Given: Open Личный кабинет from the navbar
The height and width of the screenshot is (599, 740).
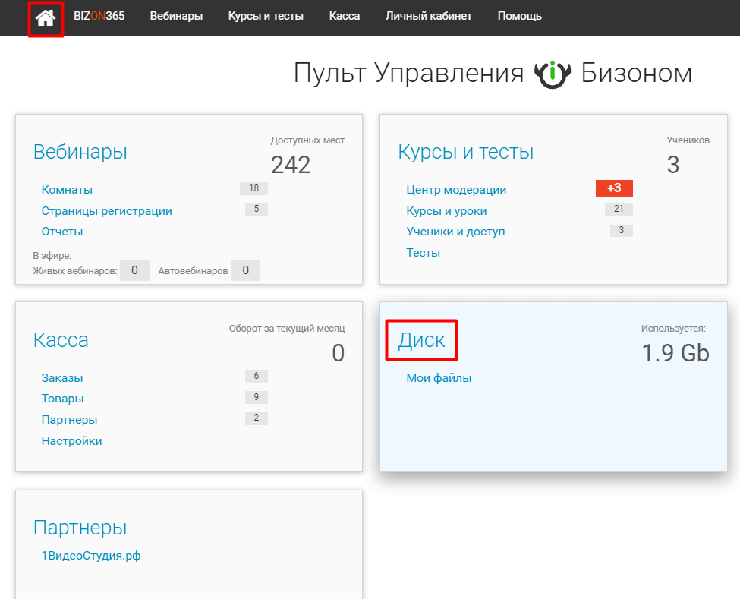Looking at the screenshot, I should click(x=428, y=16).
